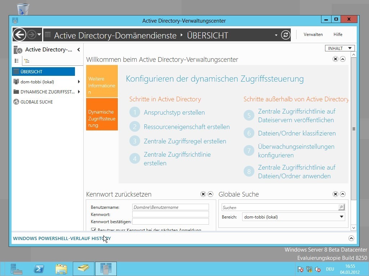Click the content area vertical scrollbar thumb
This screenshot has height=276, width=369.
coord(354,129)
